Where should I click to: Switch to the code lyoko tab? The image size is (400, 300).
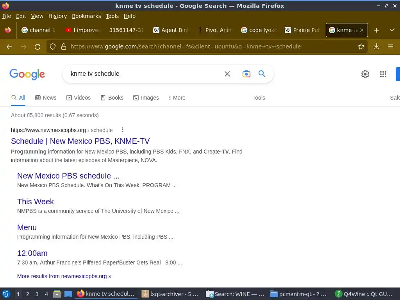pyautogui.click(x=258, y=30)
